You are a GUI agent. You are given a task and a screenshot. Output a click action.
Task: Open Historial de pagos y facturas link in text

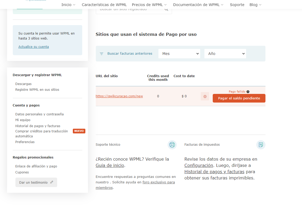214,172
